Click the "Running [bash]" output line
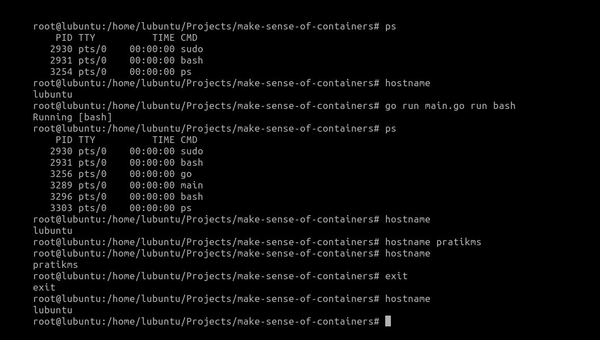The width and height of the screenshot is (600, 340). pos(73,117)
